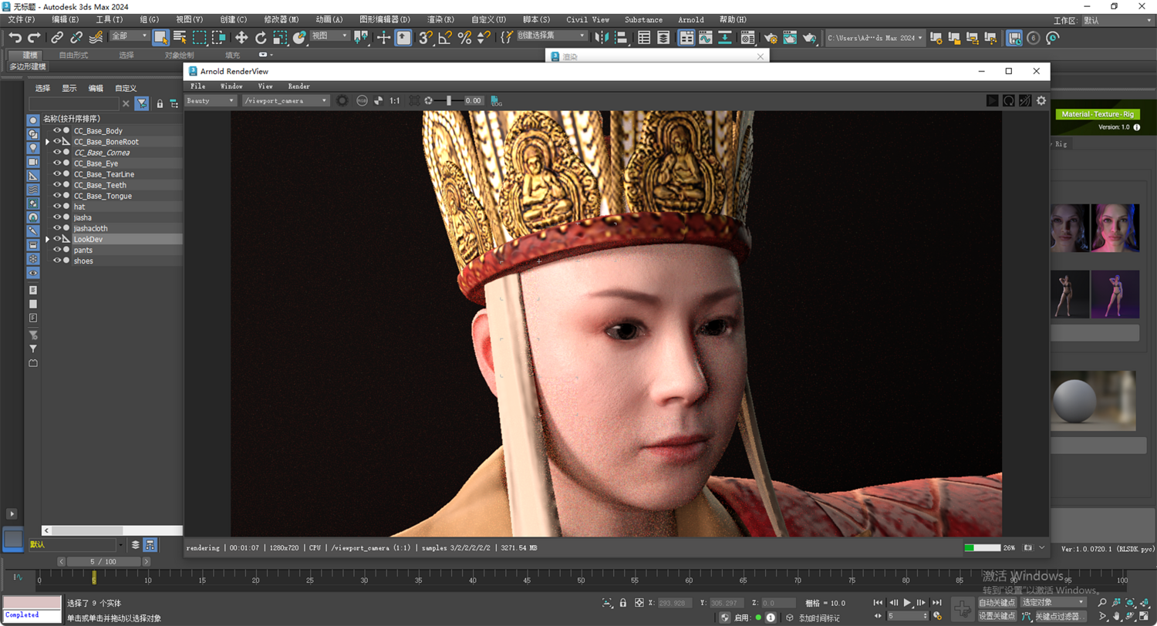Viewport: 1157px width, 626px height.
Task: Open the /viewport_camera dropdown in RenderView
Action: click(286, 100)
